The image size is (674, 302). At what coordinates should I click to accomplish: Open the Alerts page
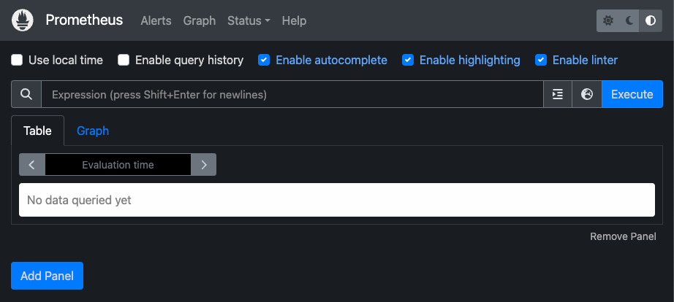click(x=156, y=20)
